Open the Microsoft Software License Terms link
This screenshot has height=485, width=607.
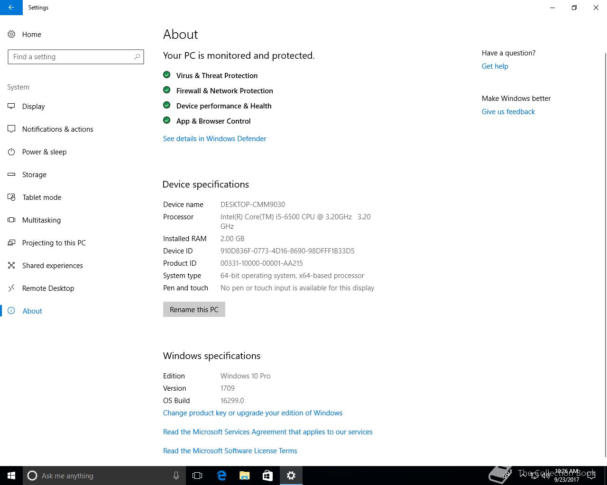230,451
